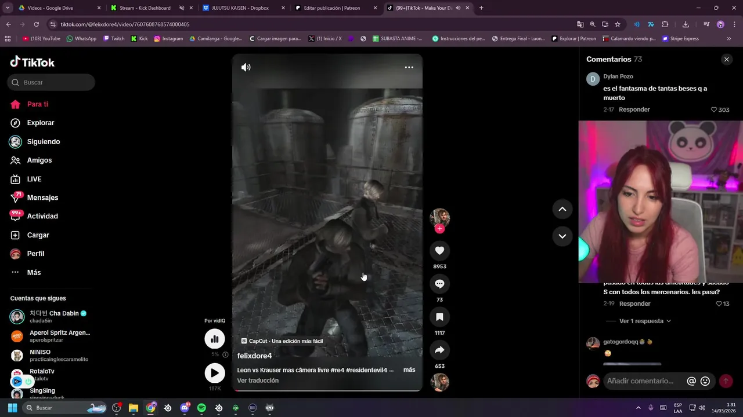This screenshot has width=743, height=417.
Task: Open Spotify from the taskbar
Action: pyautogui.click(x=201, y=408)
